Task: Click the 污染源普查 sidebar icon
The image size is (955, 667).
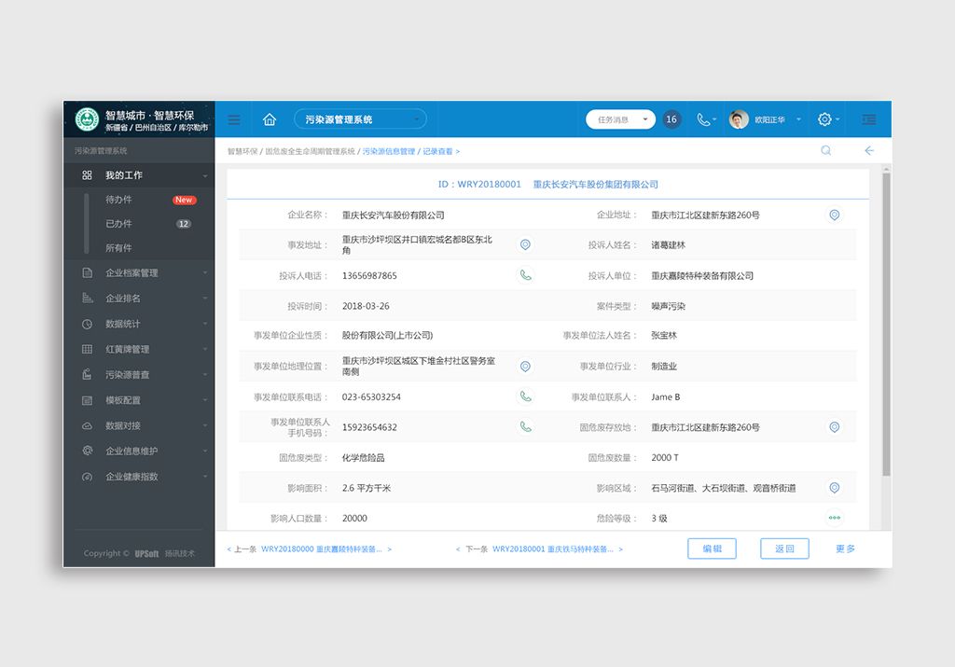Action: (x=87, y=375)
